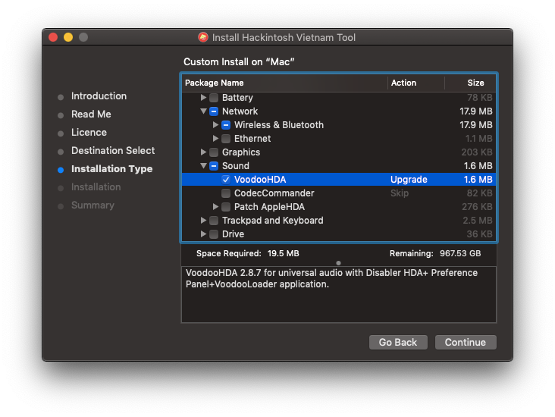Toggle the Sound mixed-state checkbox
555x417 pixels.
(x=214, y=166)
